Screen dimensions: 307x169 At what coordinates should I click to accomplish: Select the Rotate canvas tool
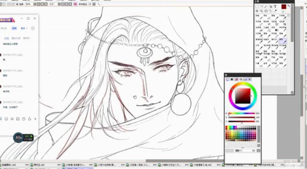click(266, 11)
